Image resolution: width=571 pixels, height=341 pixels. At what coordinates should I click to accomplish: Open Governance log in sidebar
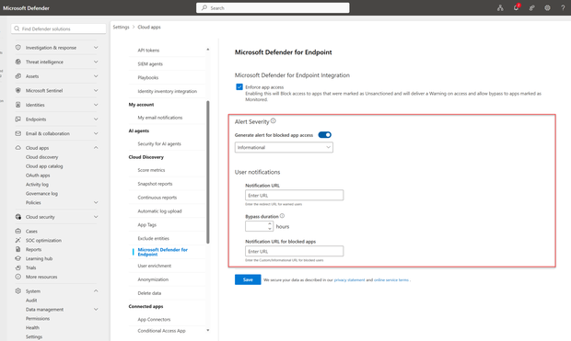click(x=41, y=193)
